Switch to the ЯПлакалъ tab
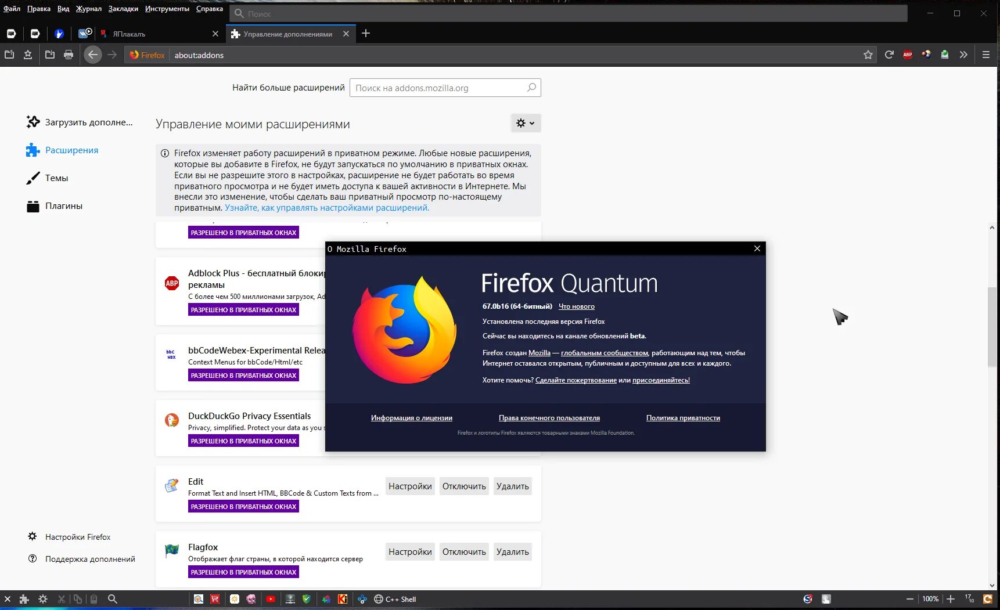 [159, 34]
